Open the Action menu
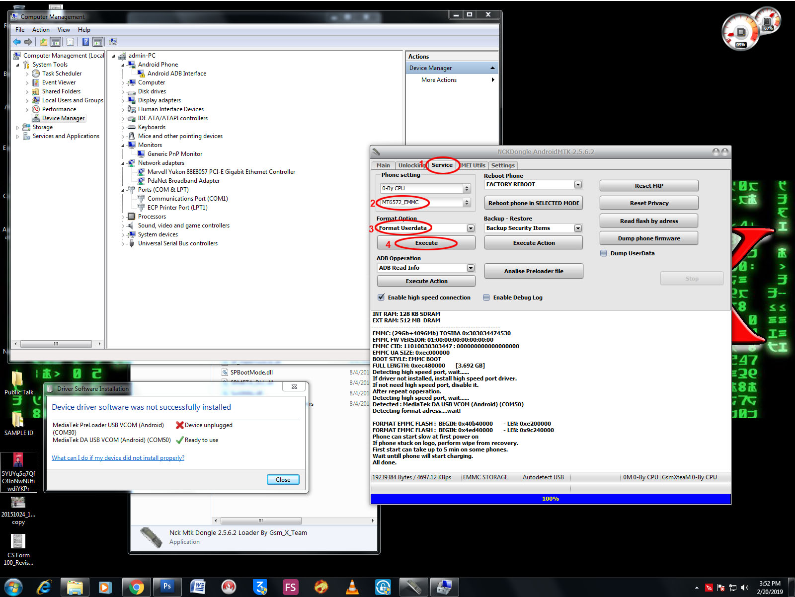 [x=41, y=30]
